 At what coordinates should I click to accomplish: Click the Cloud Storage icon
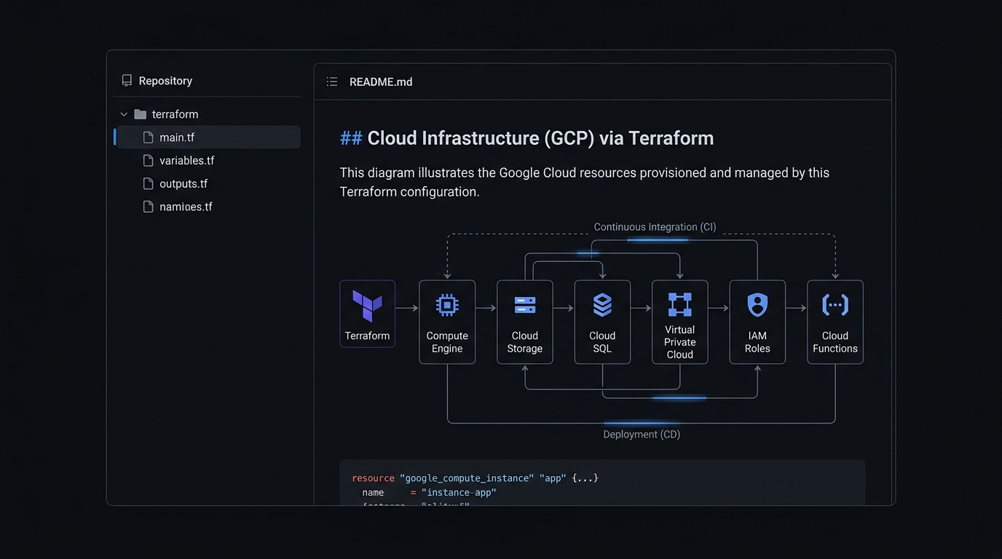coord(525,305)
